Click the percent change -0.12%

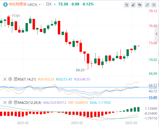(87, 4)
